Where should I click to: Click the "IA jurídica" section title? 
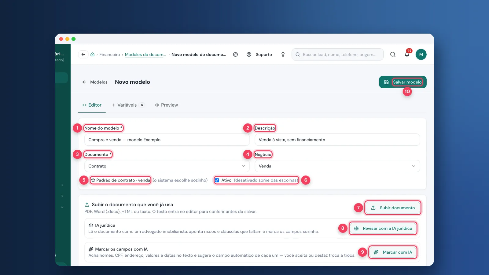(x=105, y=225)
